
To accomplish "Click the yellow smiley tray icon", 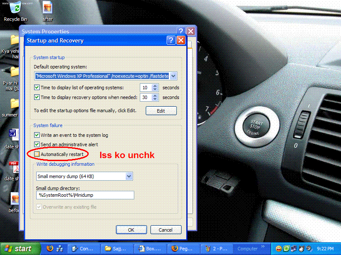I will [x=279, y=249].
